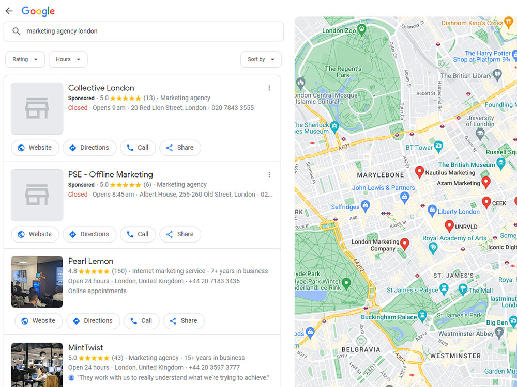The height and width of the screenshot is (387, 517).
Task: Click MintTwist's '(43)' review count
Action: click(x=117, y=358)
